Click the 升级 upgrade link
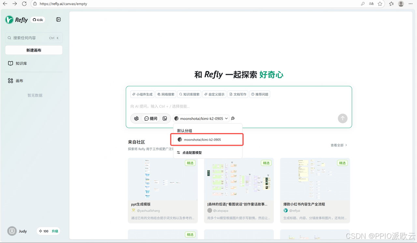417x243 pixels. [x=55, y=231]
